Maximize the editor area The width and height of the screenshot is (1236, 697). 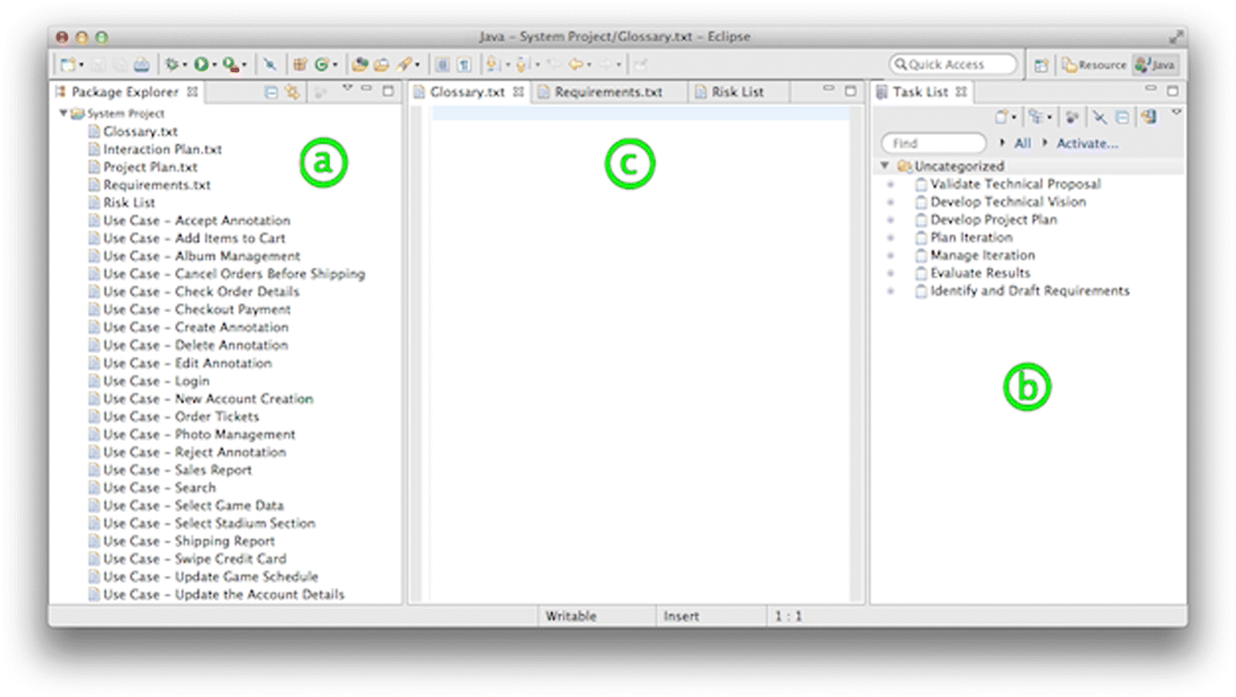(850, 90)
